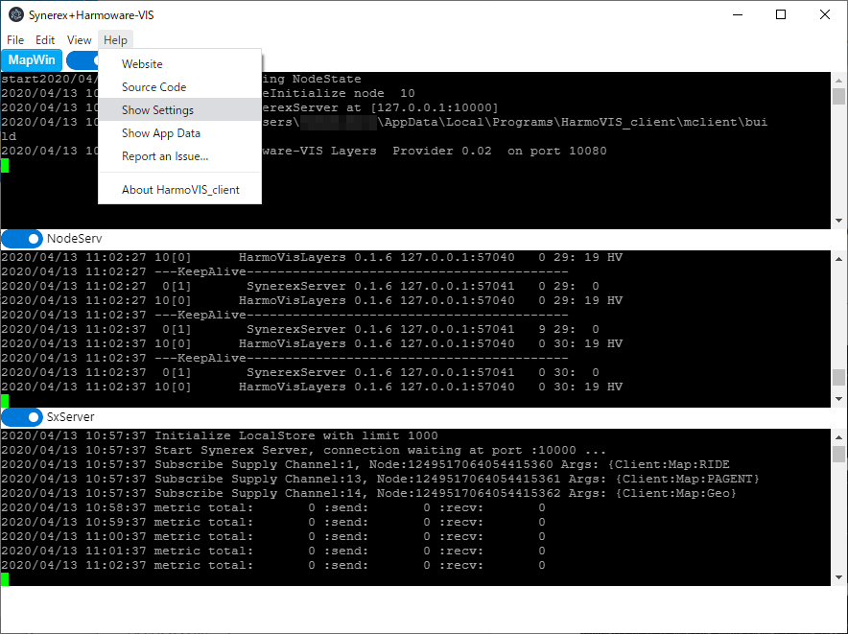Click the NodeServ label text
The width and height of the screenshot is (848, 634).
74,239
